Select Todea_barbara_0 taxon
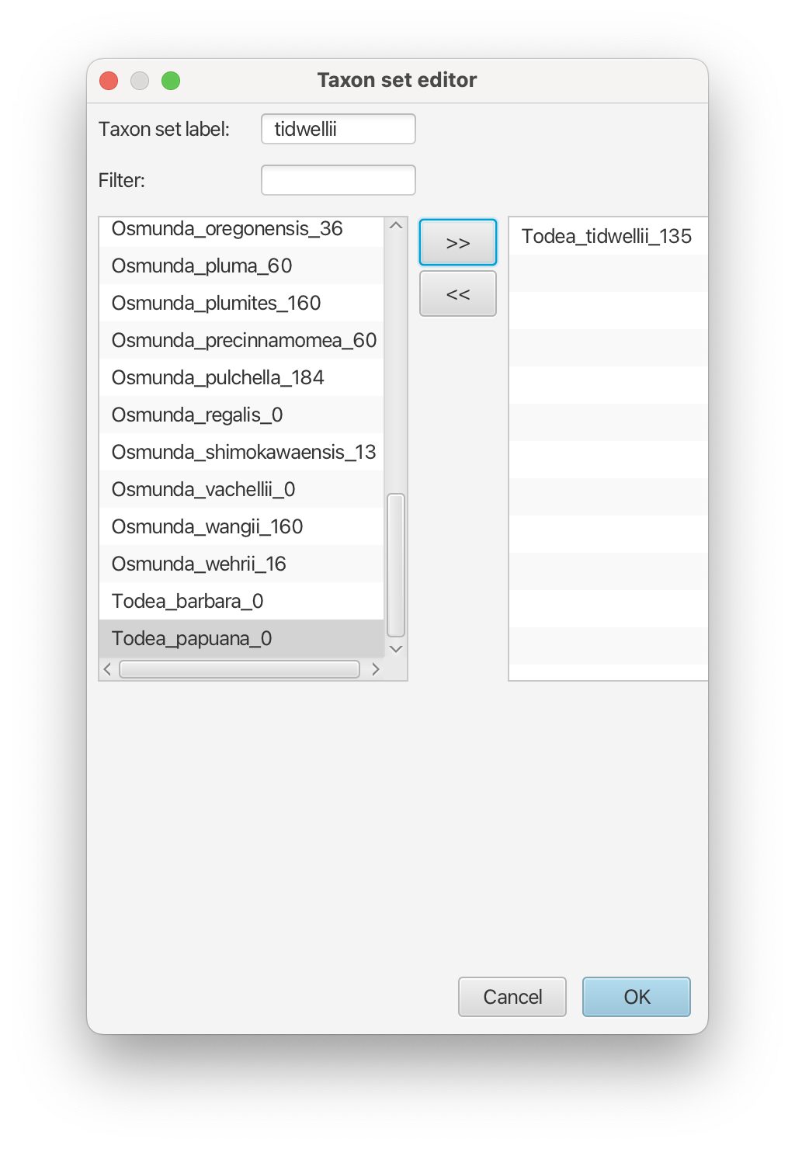795x1149 pixels. coord(241,601)
